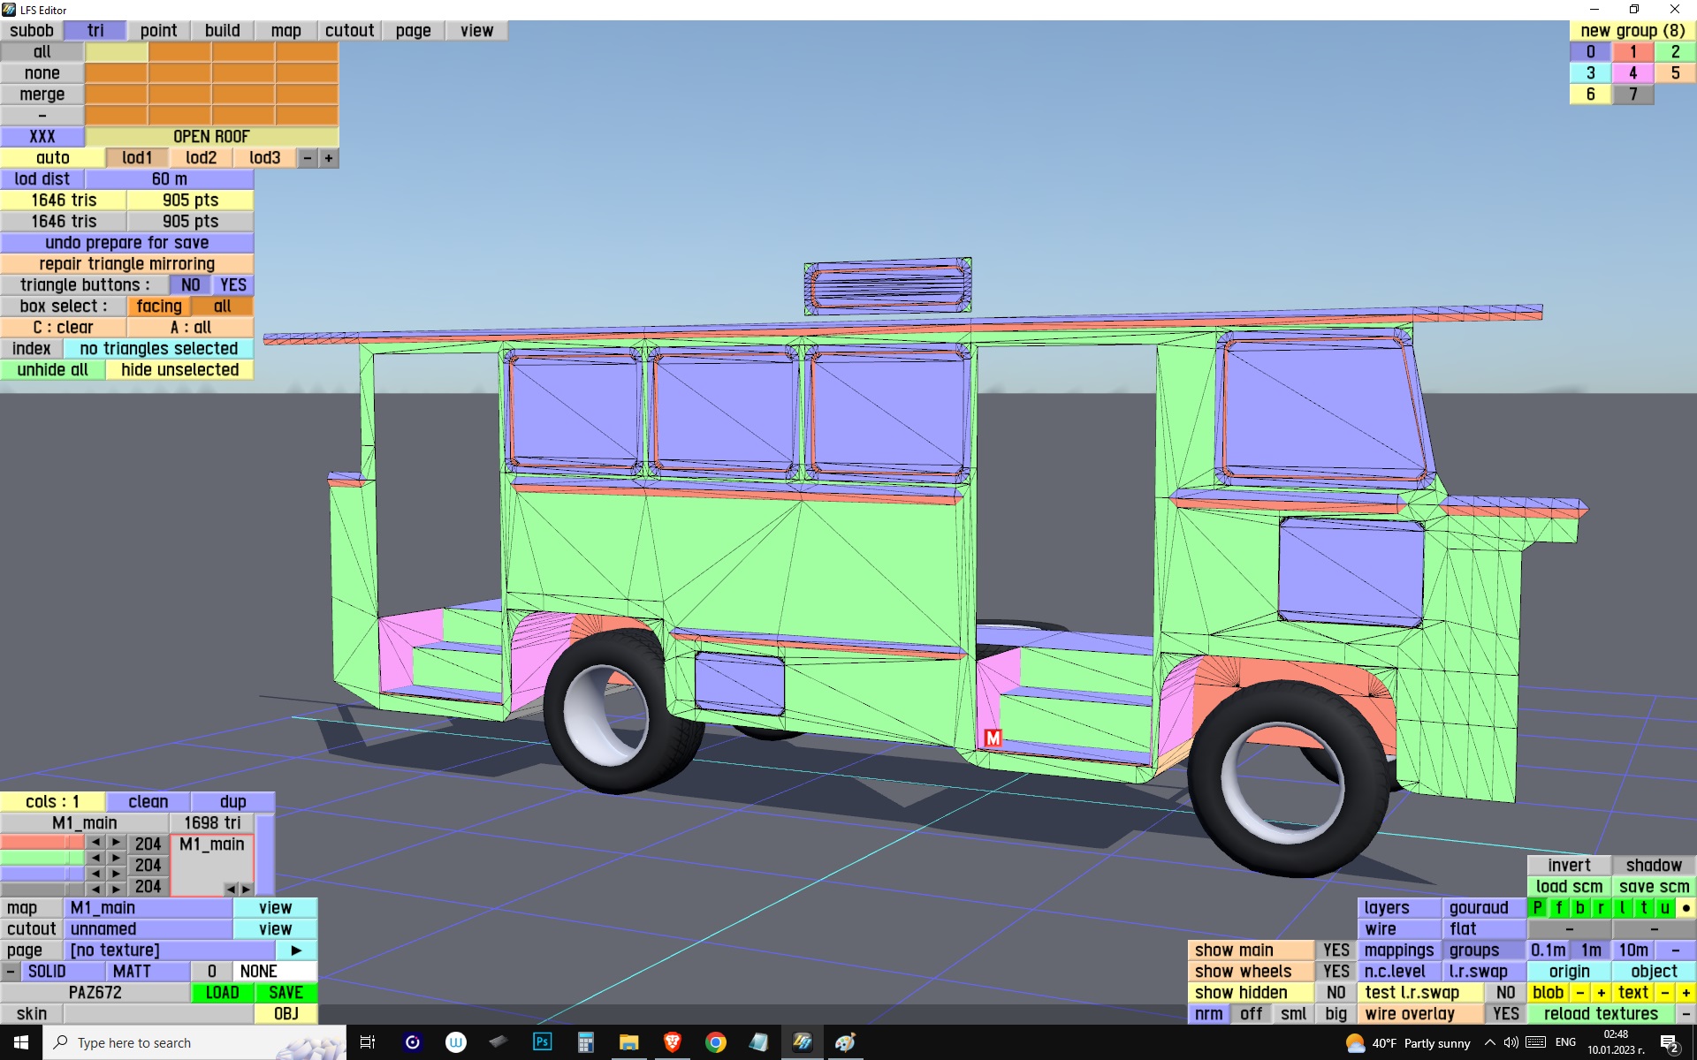This screenshot has width=1697, height=1060.
Task: Click the green color slider bar
Action: coord(42,858)
